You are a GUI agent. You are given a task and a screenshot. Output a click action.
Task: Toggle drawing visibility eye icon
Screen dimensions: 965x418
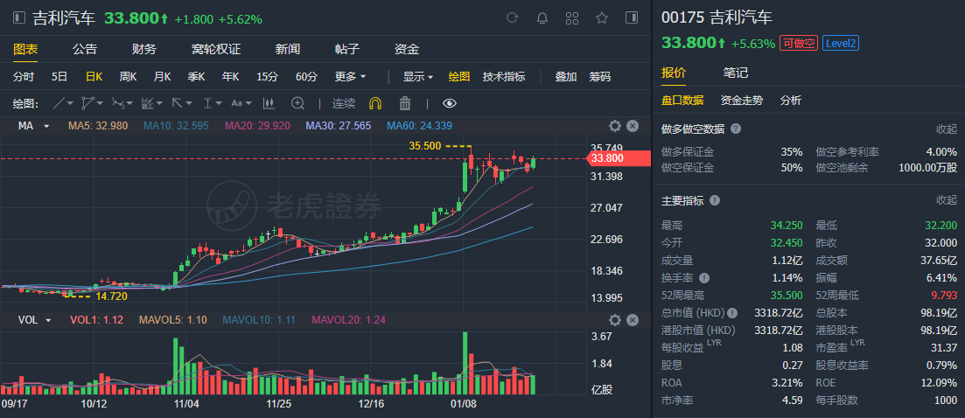[450, 103]
